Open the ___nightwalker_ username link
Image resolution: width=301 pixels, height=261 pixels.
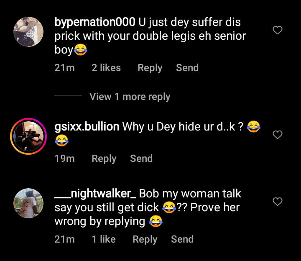(95, 194)
